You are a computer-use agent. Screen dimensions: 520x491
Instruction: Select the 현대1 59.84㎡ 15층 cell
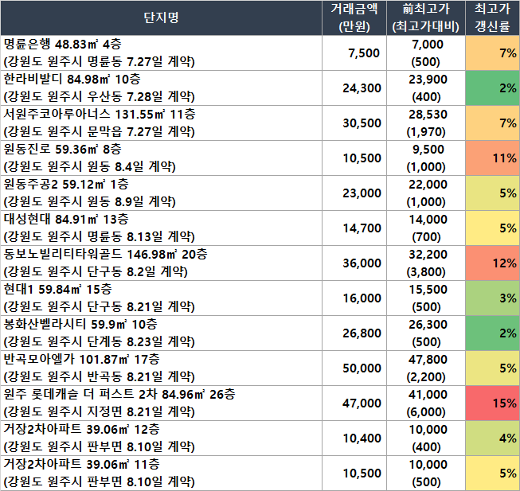click(161, 298)
